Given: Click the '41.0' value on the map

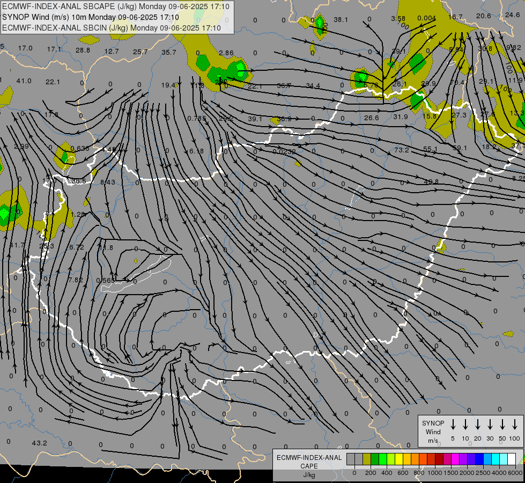Looking at the screenshot, I should pos(24,81).
